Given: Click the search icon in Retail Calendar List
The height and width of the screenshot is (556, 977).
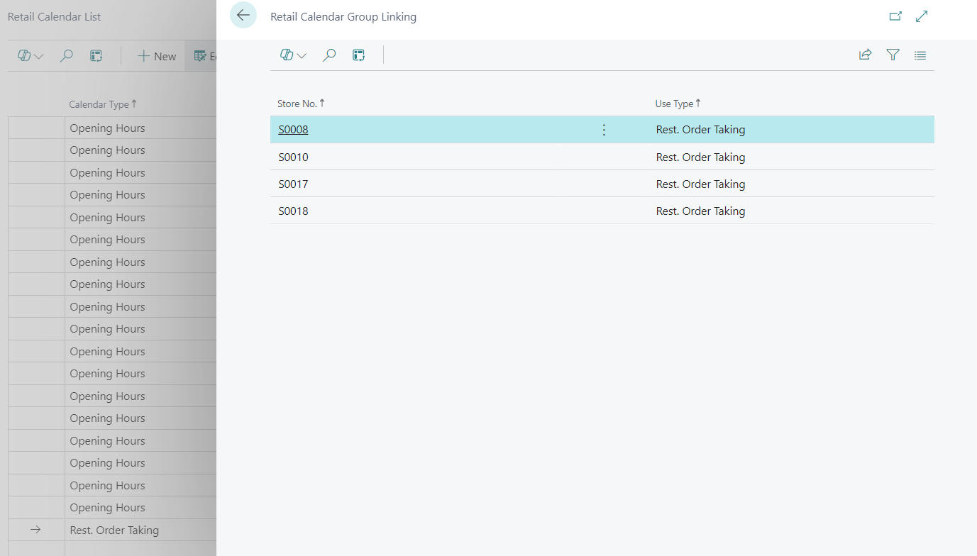Looking at the screenshot, I should click(x=67, y=57).
